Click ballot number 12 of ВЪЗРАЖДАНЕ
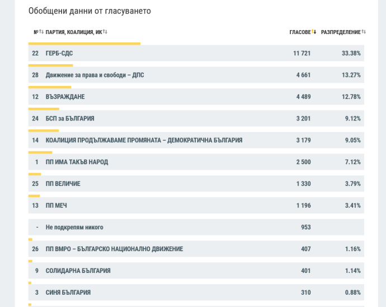 click(x=35, y=97)
